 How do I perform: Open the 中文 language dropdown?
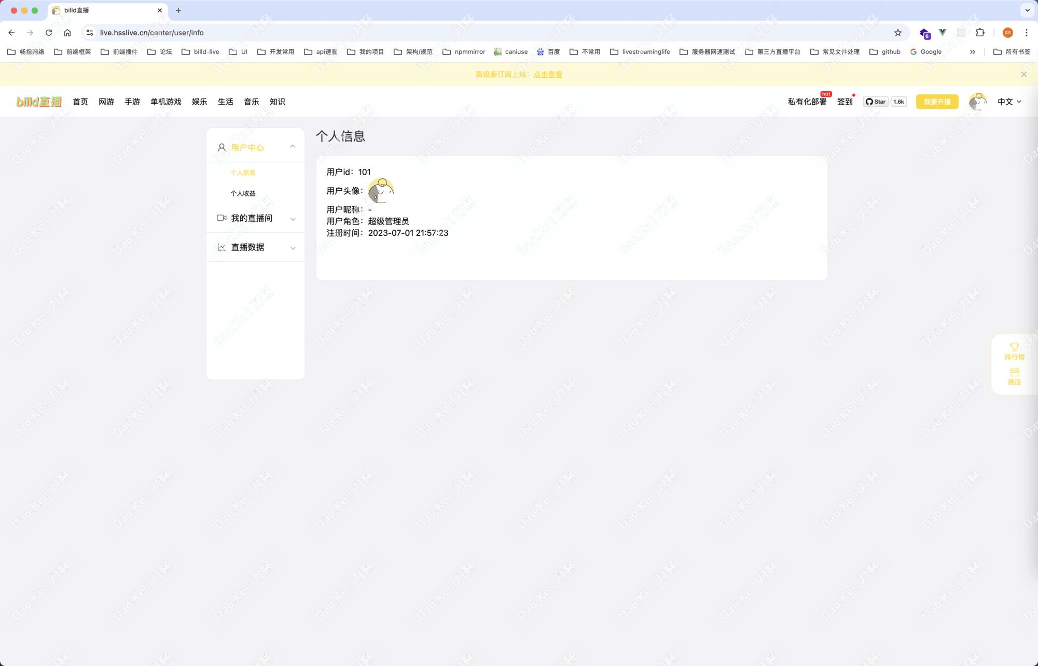pyautogui.click(x=1009, y=102)
